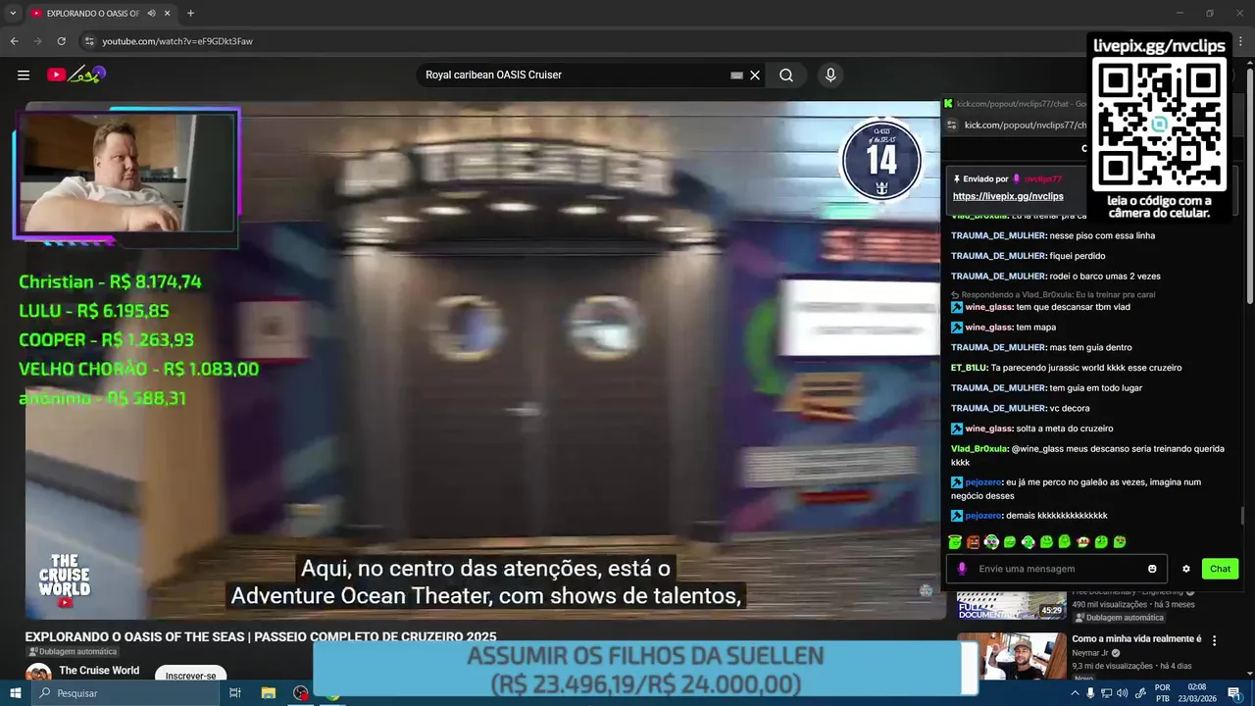This screenshot has width=1255, height=706.
Task: Expand hidden system tray icons
Action: point(1075,692)
